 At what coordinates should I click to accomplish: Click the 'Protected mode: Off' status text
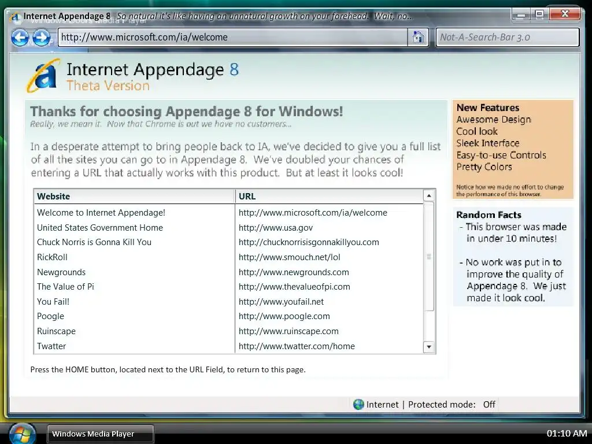pos(452,405)
